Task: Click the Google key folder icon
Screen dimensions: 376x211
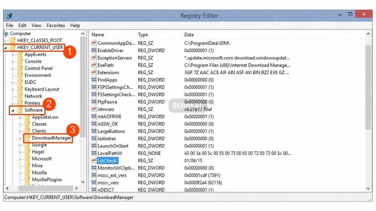Action: (27, 145)
